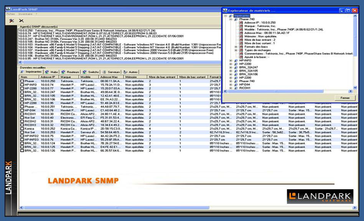Click the property icon beside Nbre de bac sortant : 1
The width and height of the screenshot is (364, 221).
tap(241, 43)
